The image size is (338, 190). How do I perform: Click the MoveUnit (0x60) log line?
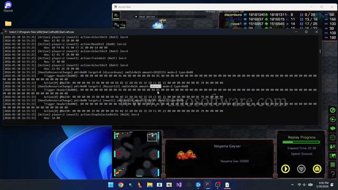pos(65,44)
